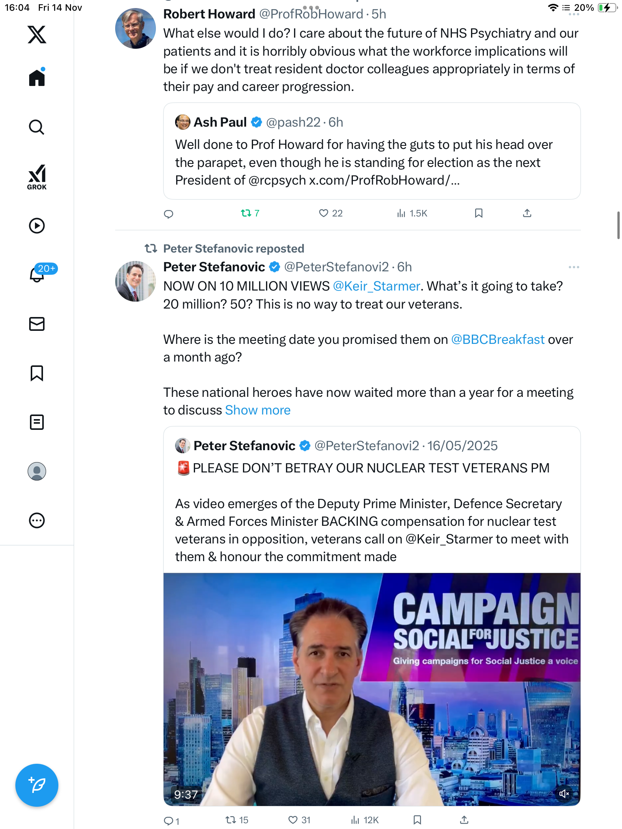The image size is (622, 829).
Task: Open share menu for Robert Howard's post
Action: (527, 213)
